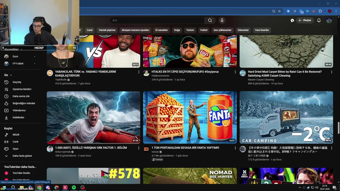This screenshot has height=191, width=340.
Task: Click the page vertical scrollbar thumb
Action: click(338, 128)
